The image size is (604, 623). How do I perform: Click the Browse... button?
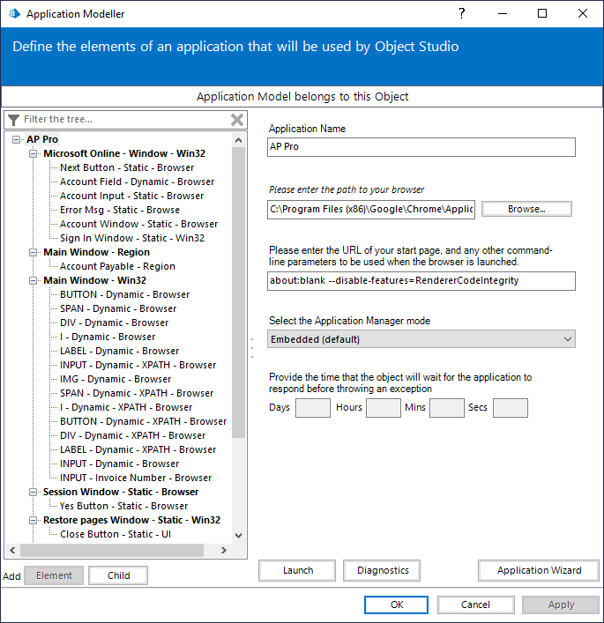click(526, 209)
